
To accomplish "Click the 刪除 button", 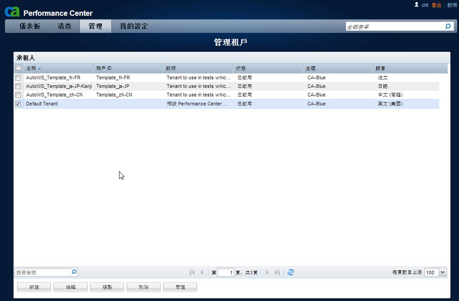I will click(143, 287).
